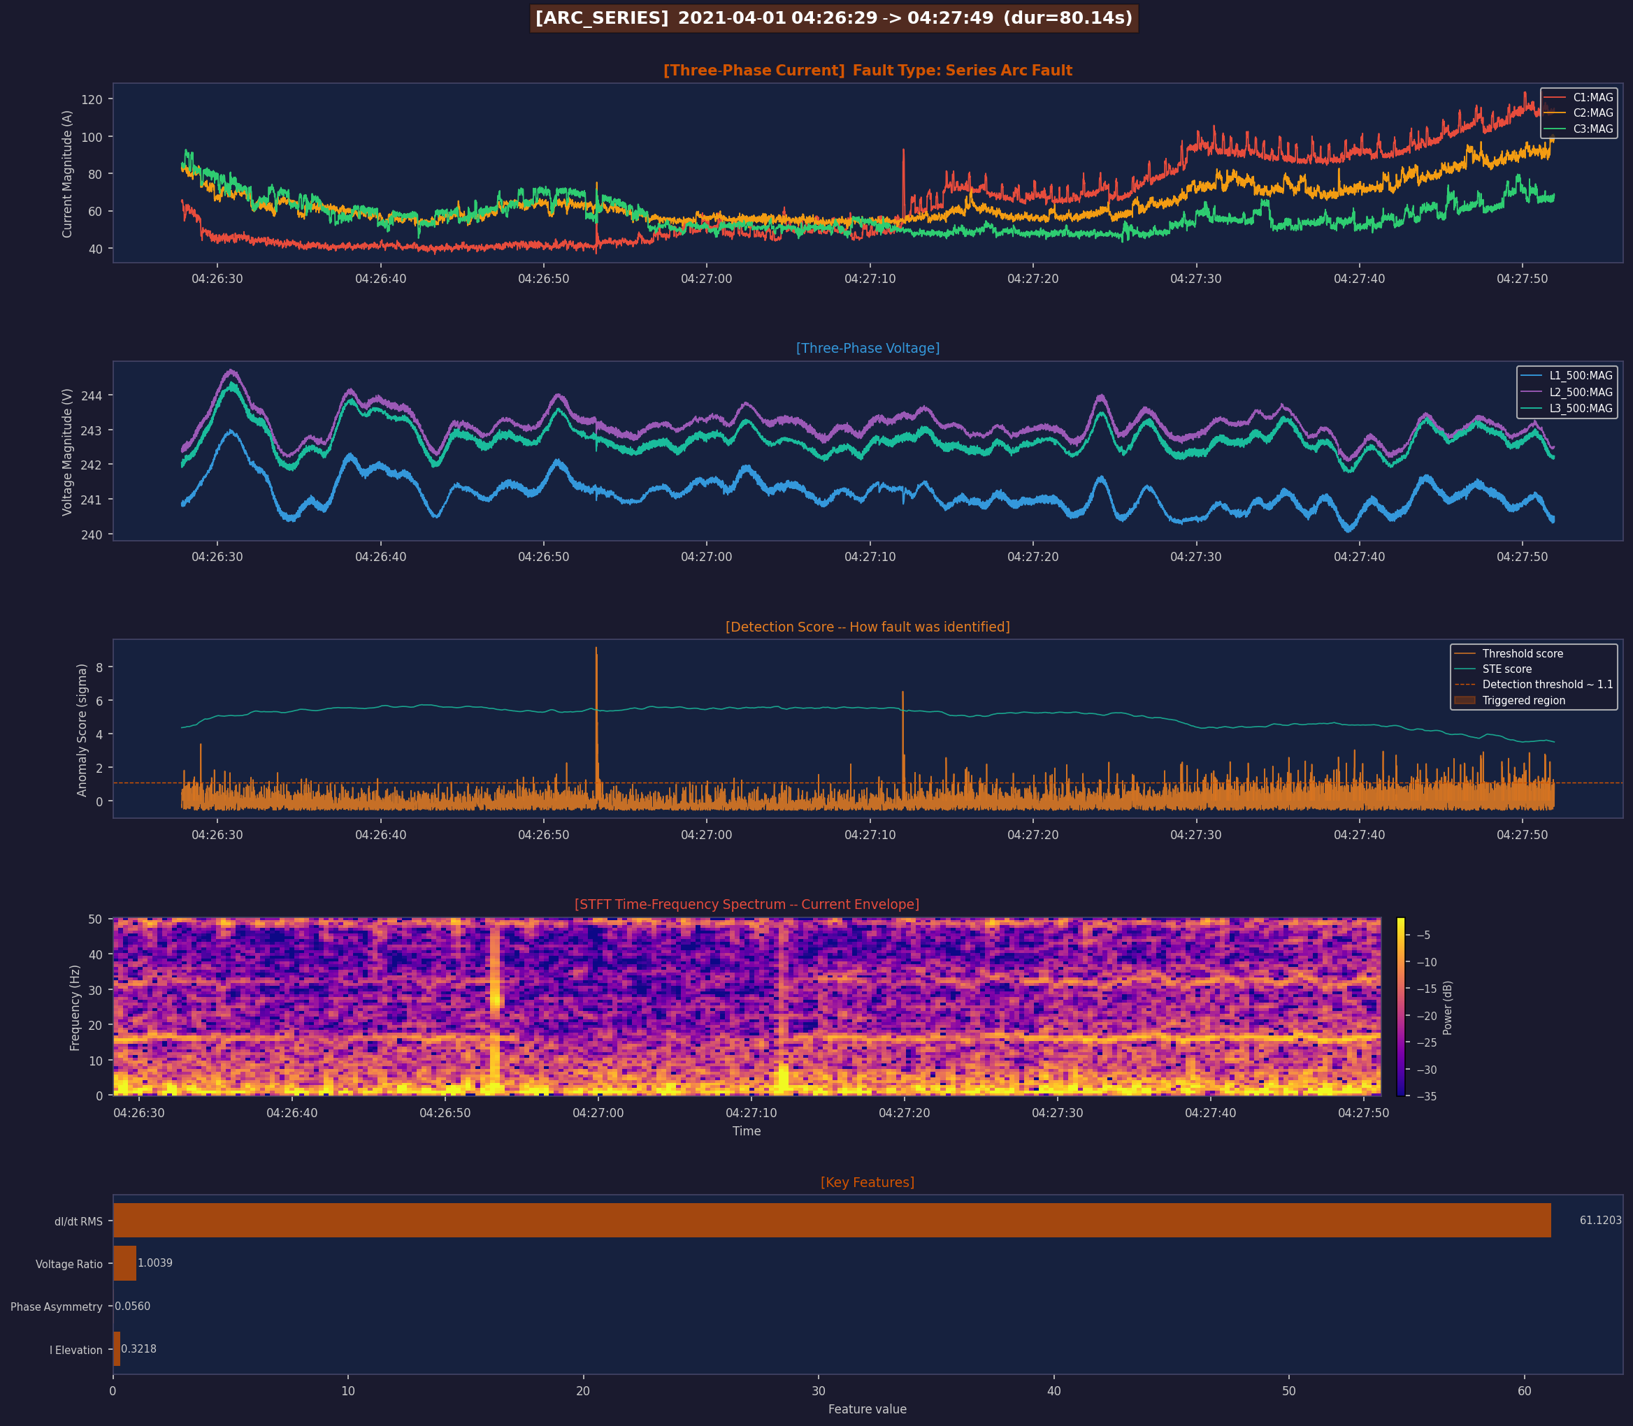This screenshot has width=1633, height=1426.
Task: Click the L1_500:MAG legend entry
Action: point(1581,376)
